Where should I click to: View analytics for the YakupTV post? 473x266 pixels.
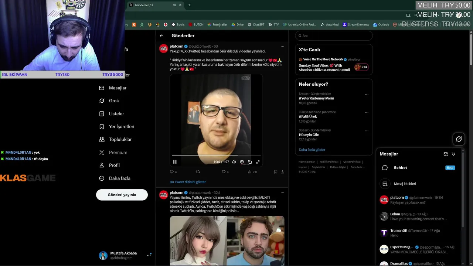point(252,172)
